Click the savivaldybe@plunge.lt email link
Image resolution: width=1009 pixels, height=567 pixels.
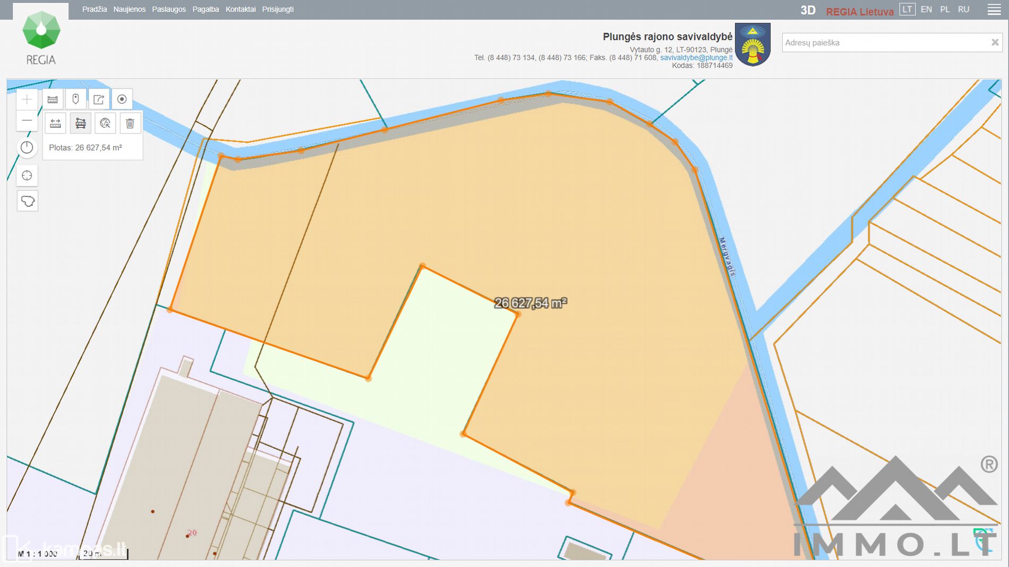pyautogui.click(x=696, y=58)
